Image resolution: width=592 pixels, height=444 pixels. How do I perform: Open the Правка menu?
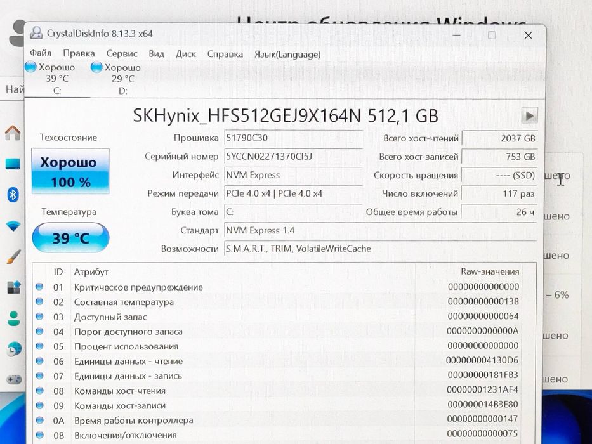tap(79, 54)
